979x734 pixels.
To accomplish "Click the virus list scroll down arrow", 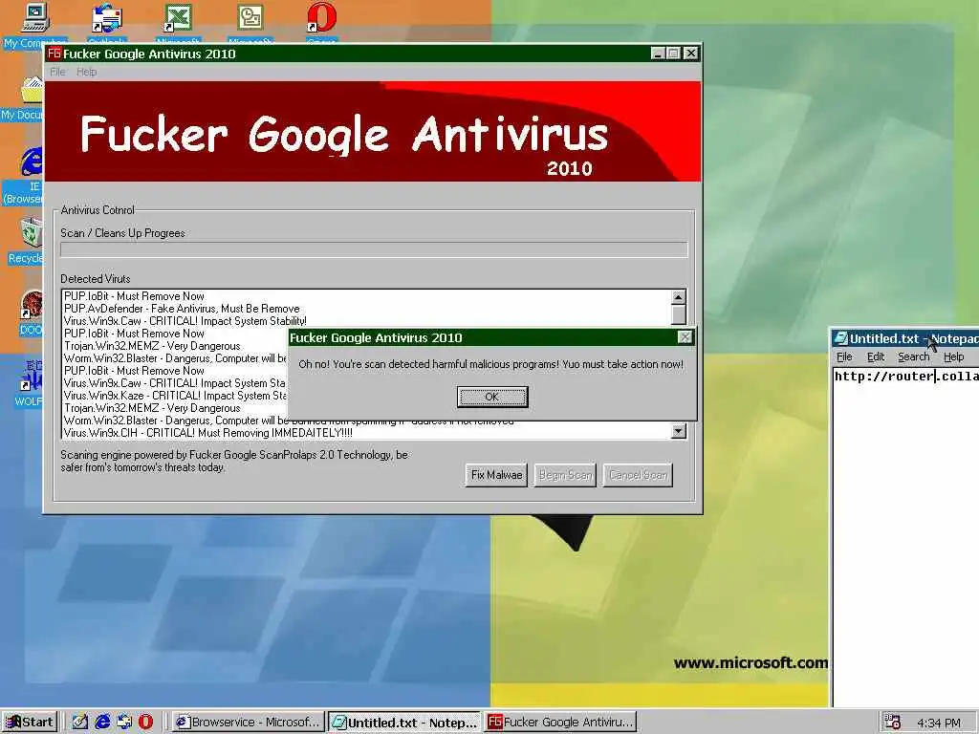I will [x=679, y=431].
